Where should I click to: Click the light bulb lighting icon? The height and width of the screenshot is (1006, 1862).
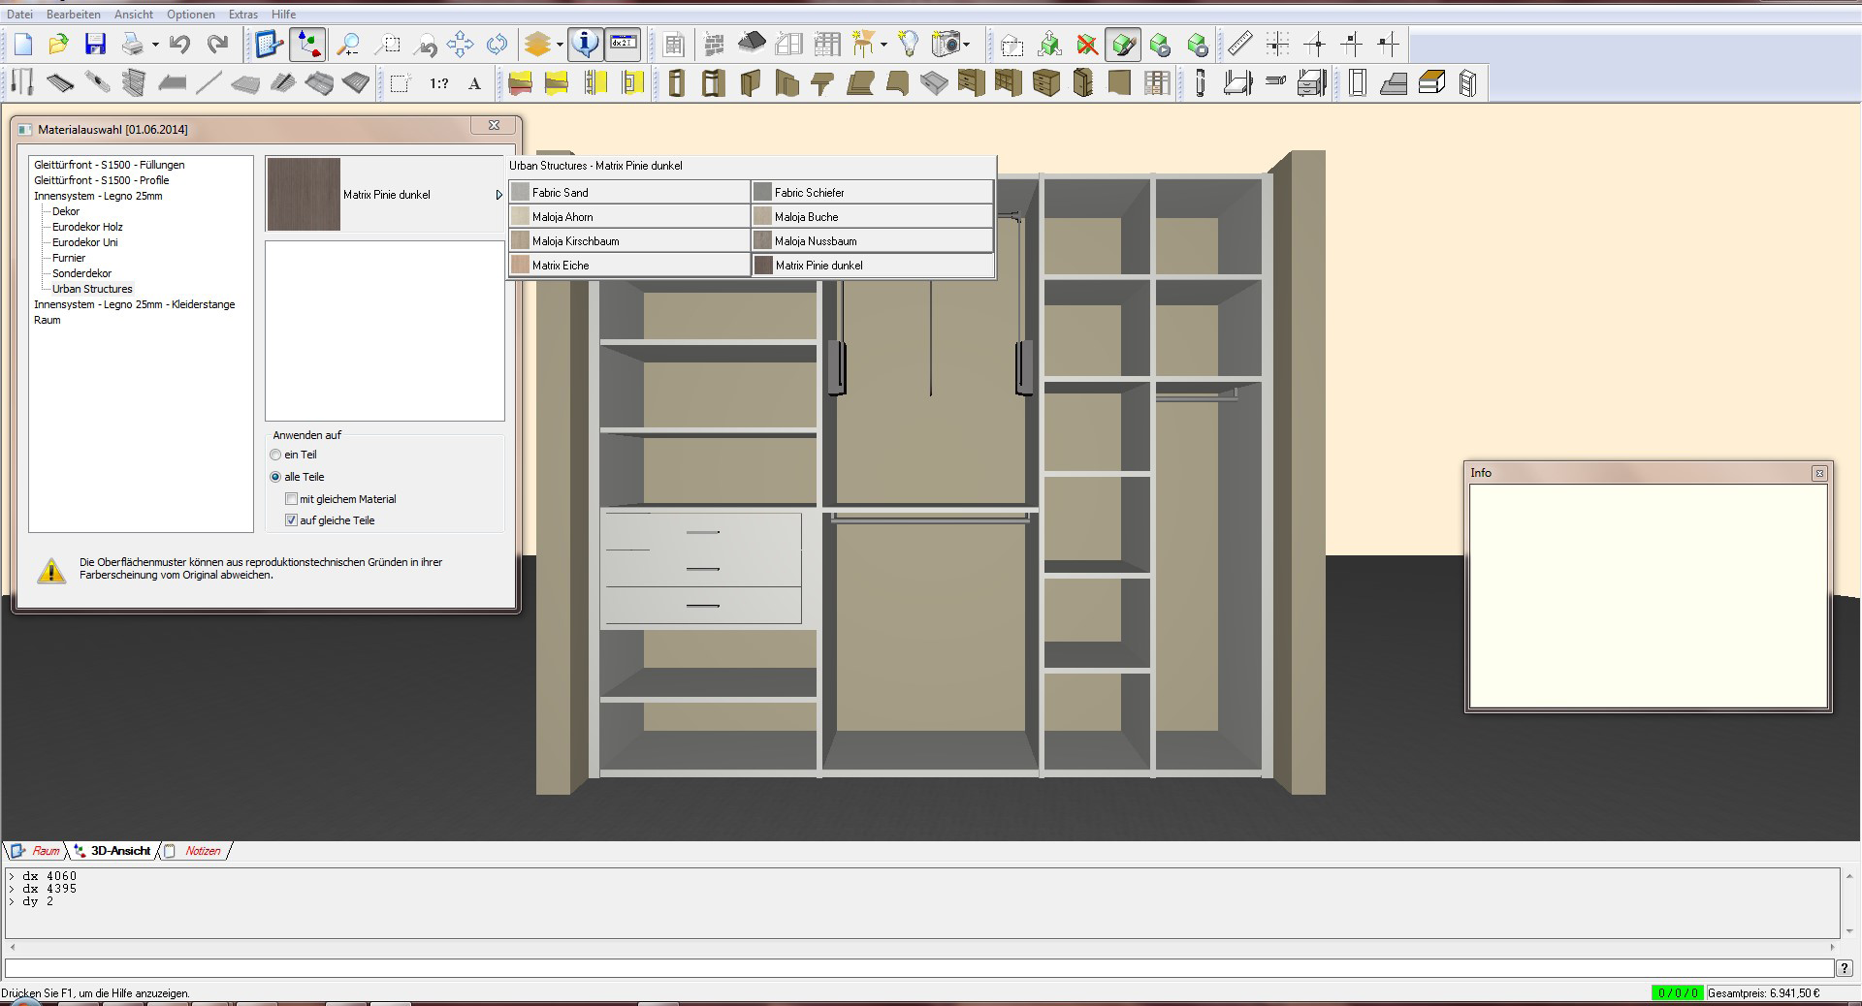pyautogui.click(x=908, y=45)
